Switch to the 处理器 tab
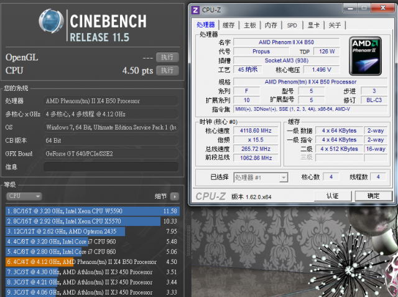 pos(206,25)
